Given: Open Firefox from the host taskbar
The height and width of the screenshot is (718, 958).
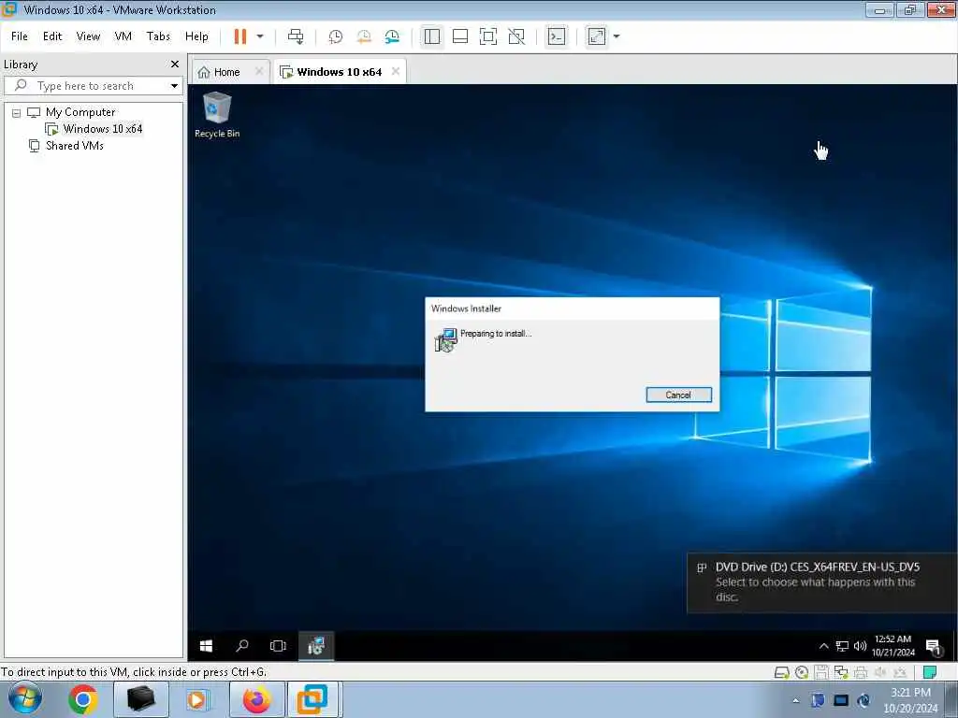Looking at the screenshot, I should (256, 699).
